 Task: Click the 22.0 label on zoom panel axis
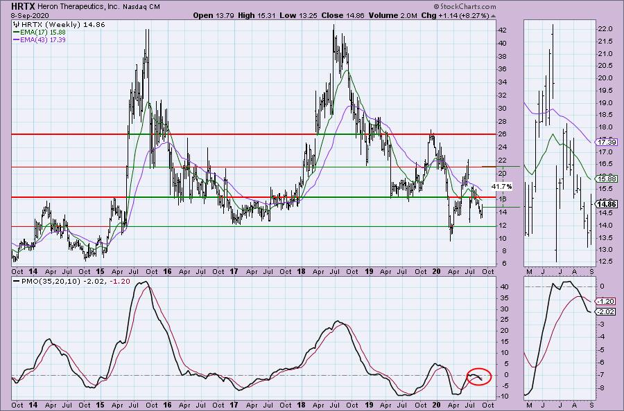point(605,29)
